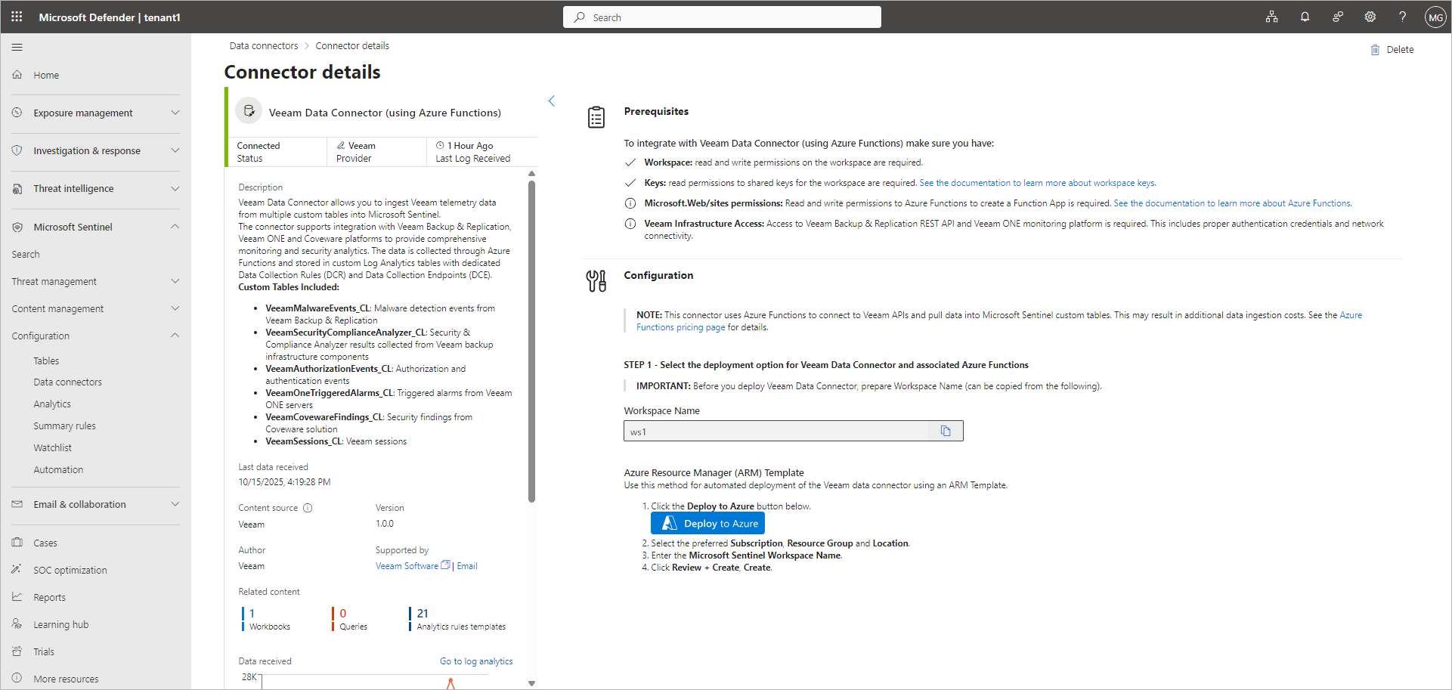Open the Azure Functions pricing page link
Screen dimensions: 1452x690
pos(998,321)
